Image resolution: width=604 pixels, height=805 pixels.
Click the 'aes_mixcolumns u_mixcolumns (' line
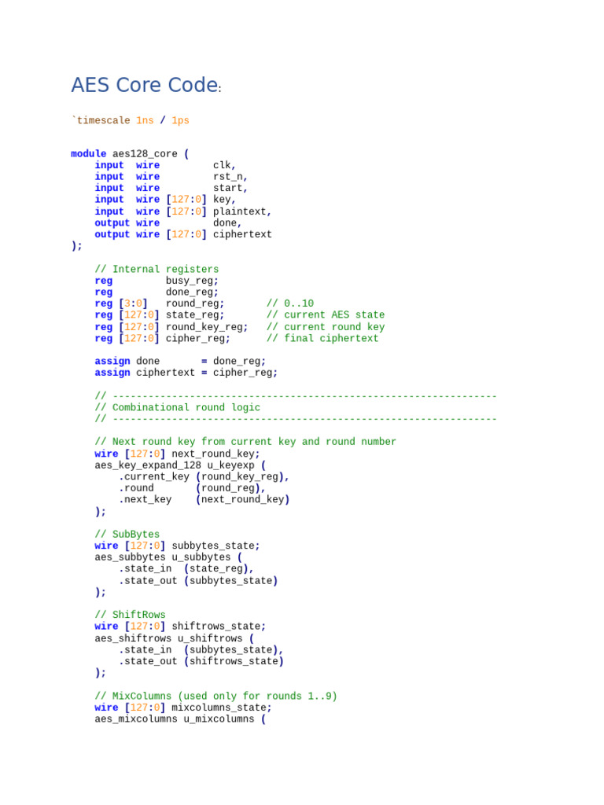[180, 719]
